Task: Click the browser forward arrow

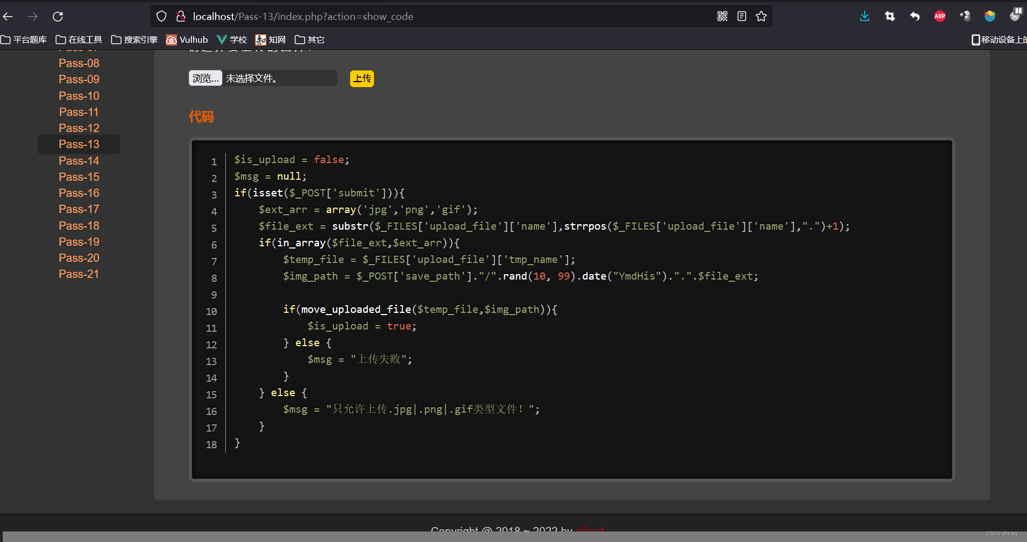Action: coord(33,17)
